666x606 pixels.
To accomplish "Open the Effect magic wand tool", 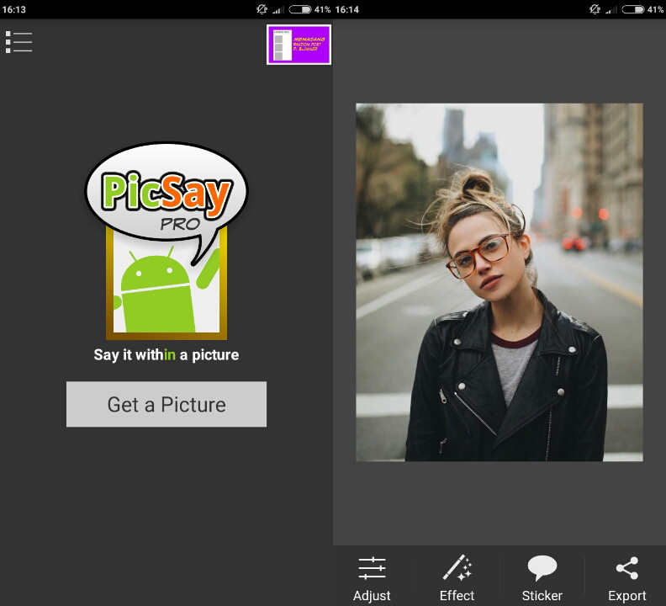I will tap(457, 578).
